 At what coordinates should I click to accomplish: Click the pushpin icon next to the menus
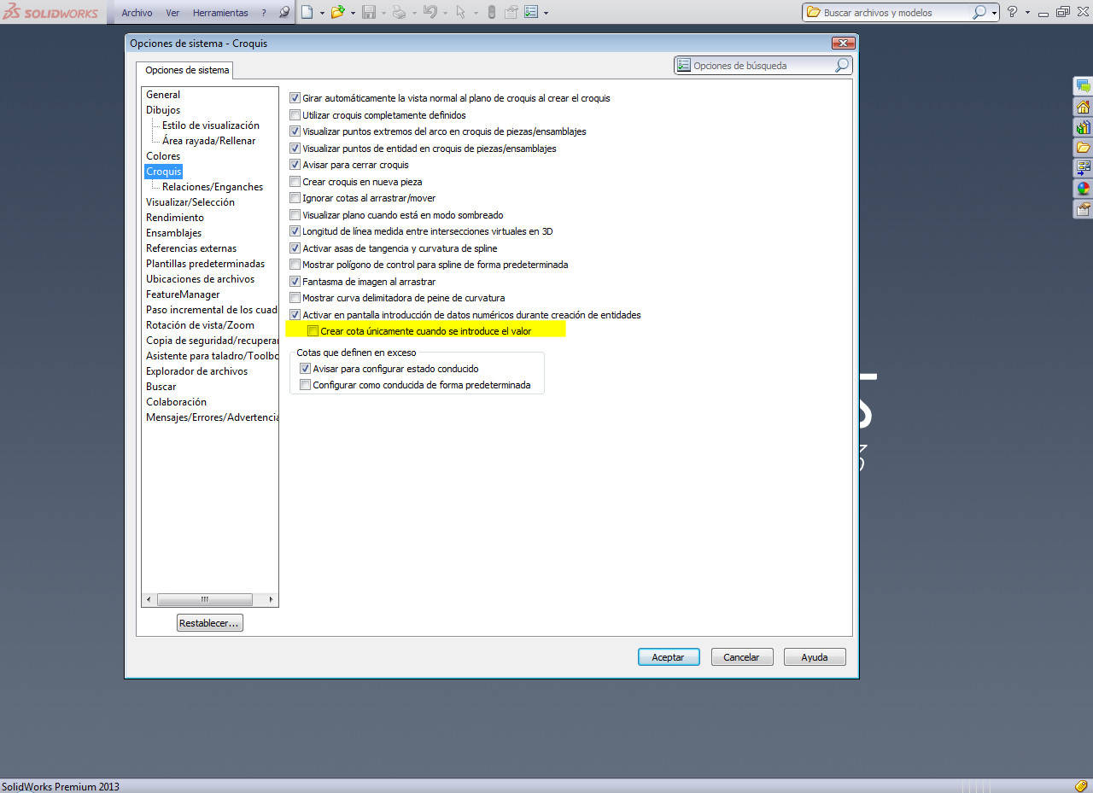(x=284, y=12)
